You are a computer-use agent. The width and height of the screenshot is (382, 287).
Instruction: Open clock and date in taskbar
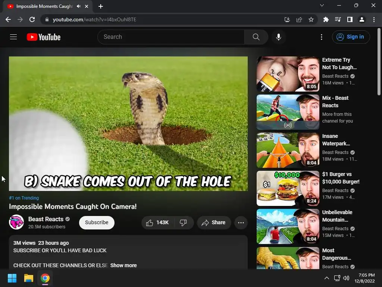click(364, 278)
